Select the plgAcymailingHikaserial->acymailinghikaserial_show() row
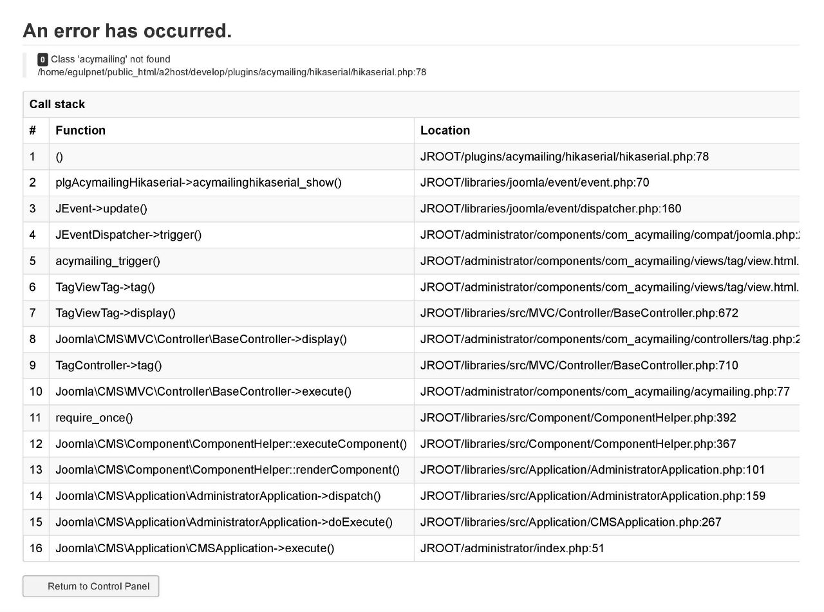 tap(411, 183)
